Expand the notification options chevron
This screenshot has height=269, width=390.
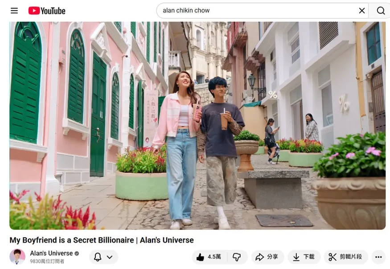(110, 257)
